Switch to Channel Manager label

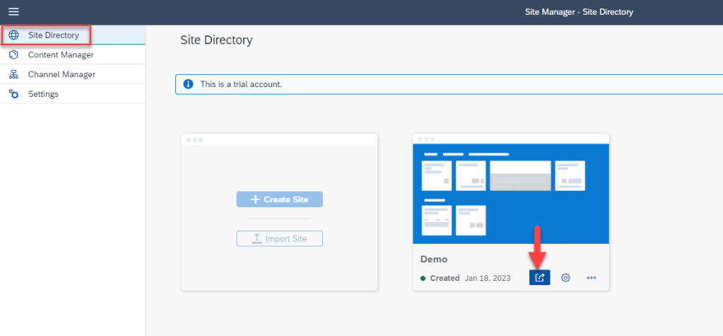tap(61, 74)
